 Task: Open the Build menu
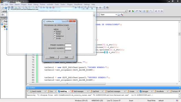(x=30, y=5)
